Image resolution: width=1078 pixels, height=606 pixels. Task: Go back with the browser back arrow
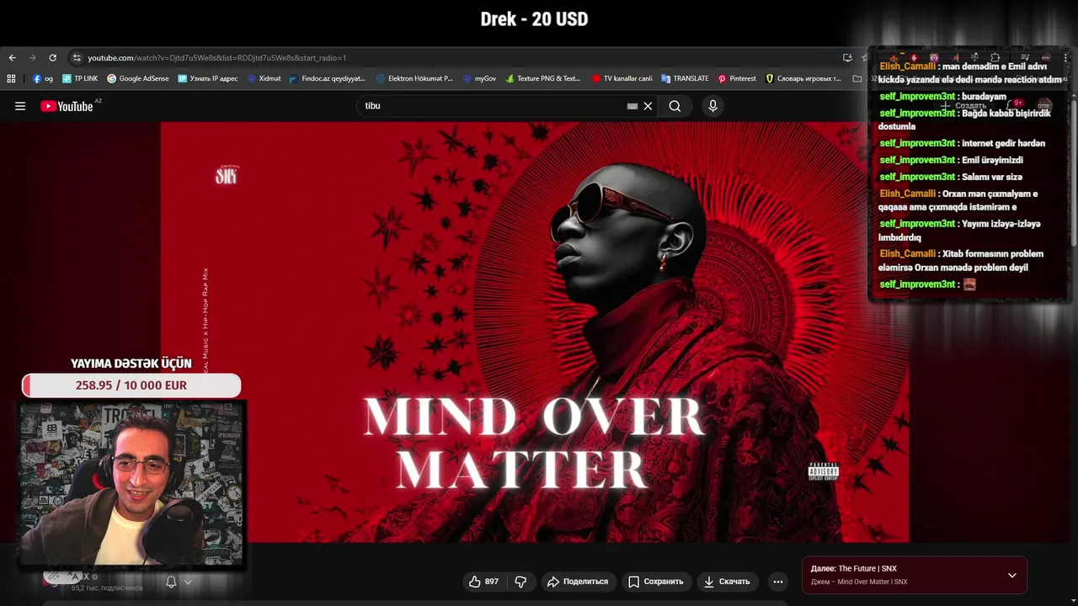[x=12, y=58]
